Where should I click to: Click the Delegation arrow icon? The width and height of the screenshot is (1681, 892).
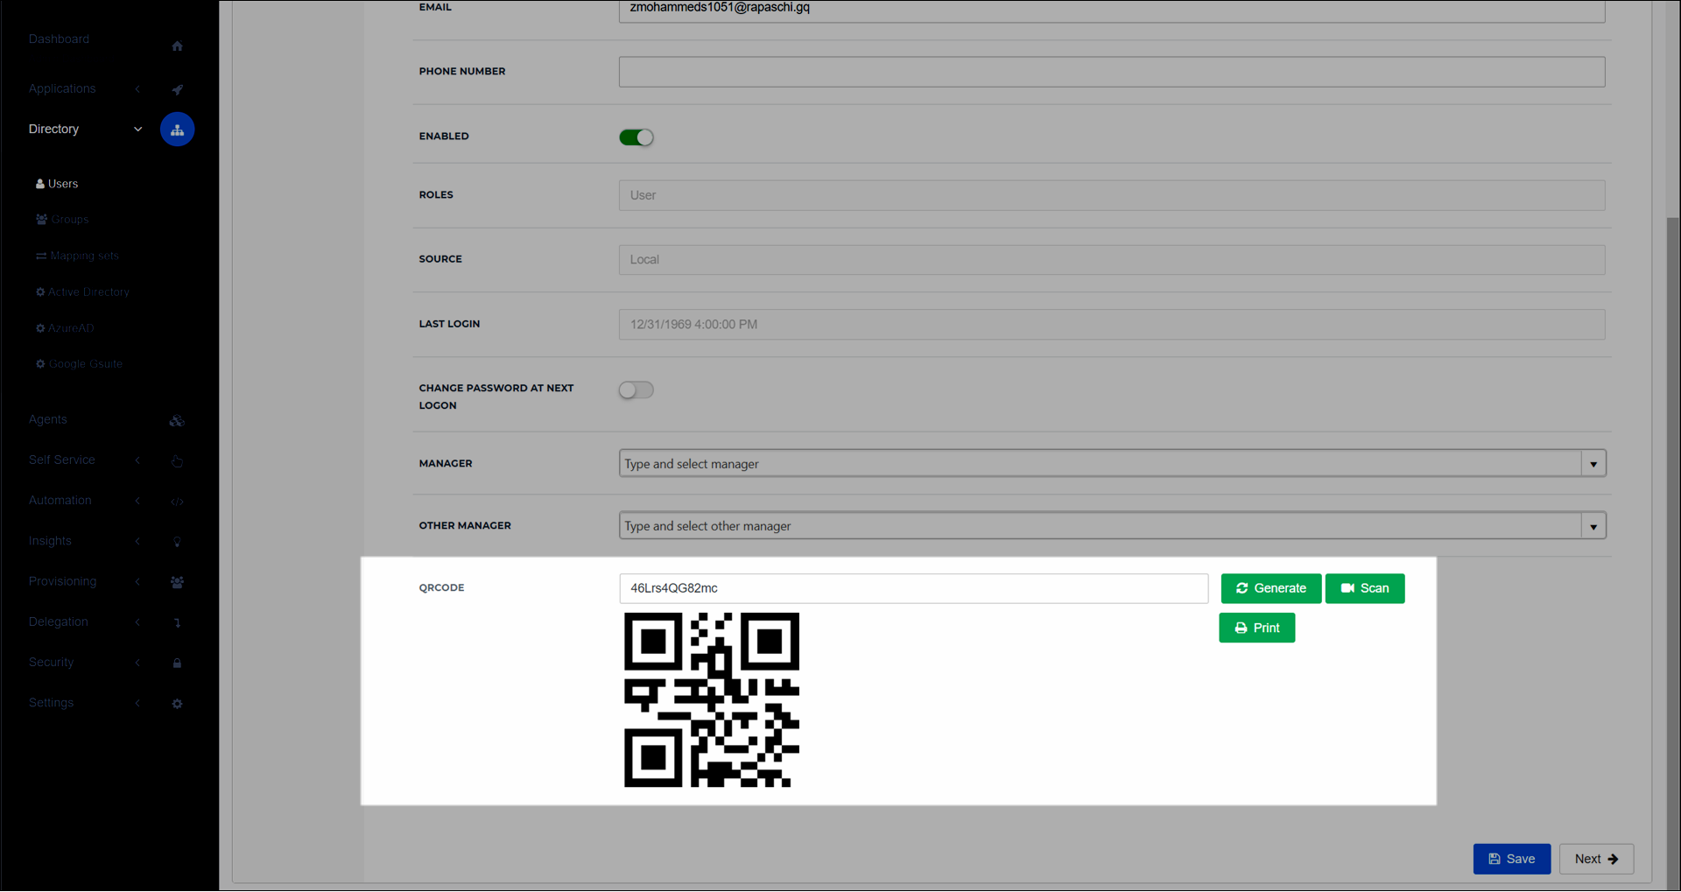click(177, 622)
